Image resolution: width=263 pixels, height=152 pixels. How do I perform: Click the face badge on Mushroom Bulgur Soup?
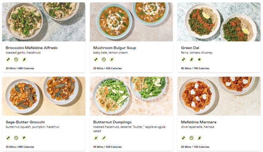pyautogui.click(x=104, y=60)
